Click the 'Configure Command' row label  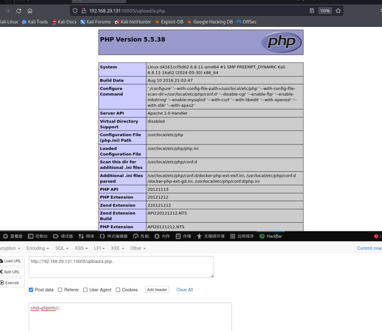click(111, 92)
